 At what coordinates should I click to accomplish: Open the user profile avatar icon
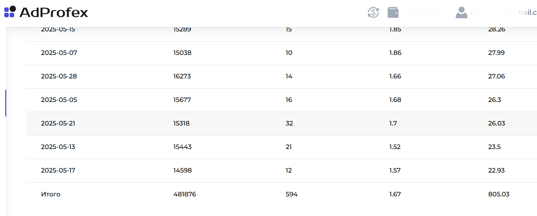point(461,12)
